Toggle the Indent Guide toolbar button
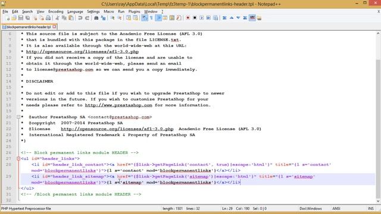Screen dimensions: 381x214 (x=158, y=18)
